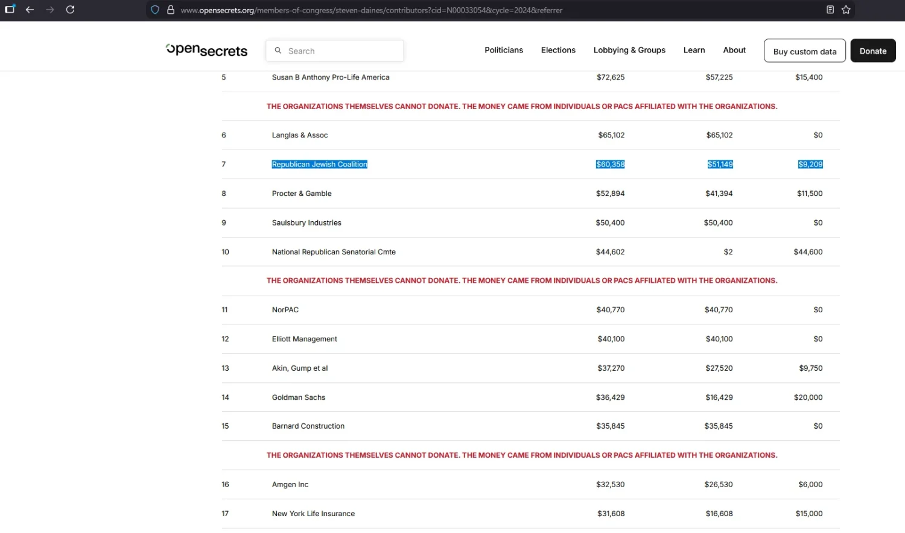The width and height of the screenshot is (905, 533).
Task: Click highlighted Republican Jewish Coalition name
Action: point(319,164)
